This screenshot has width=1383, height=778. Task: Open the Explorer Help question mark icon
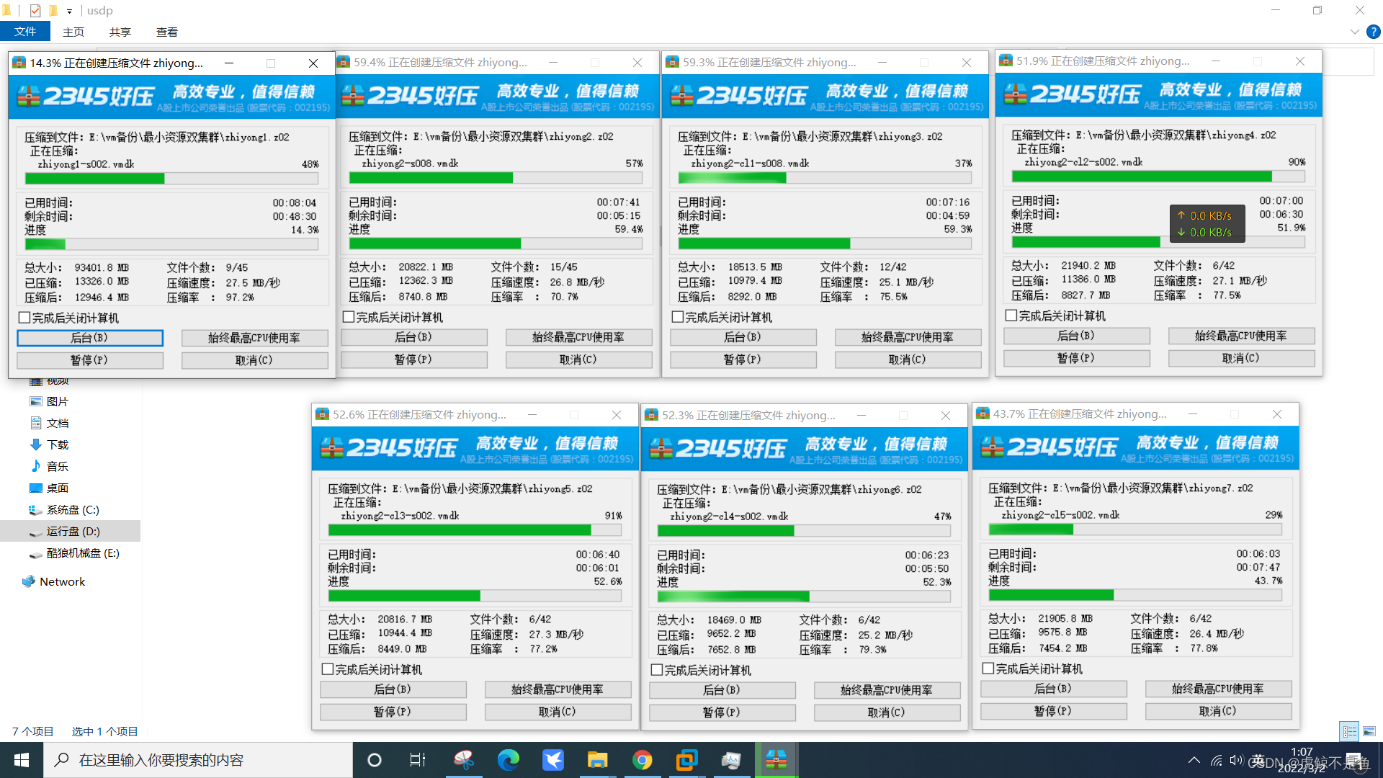1373,32
